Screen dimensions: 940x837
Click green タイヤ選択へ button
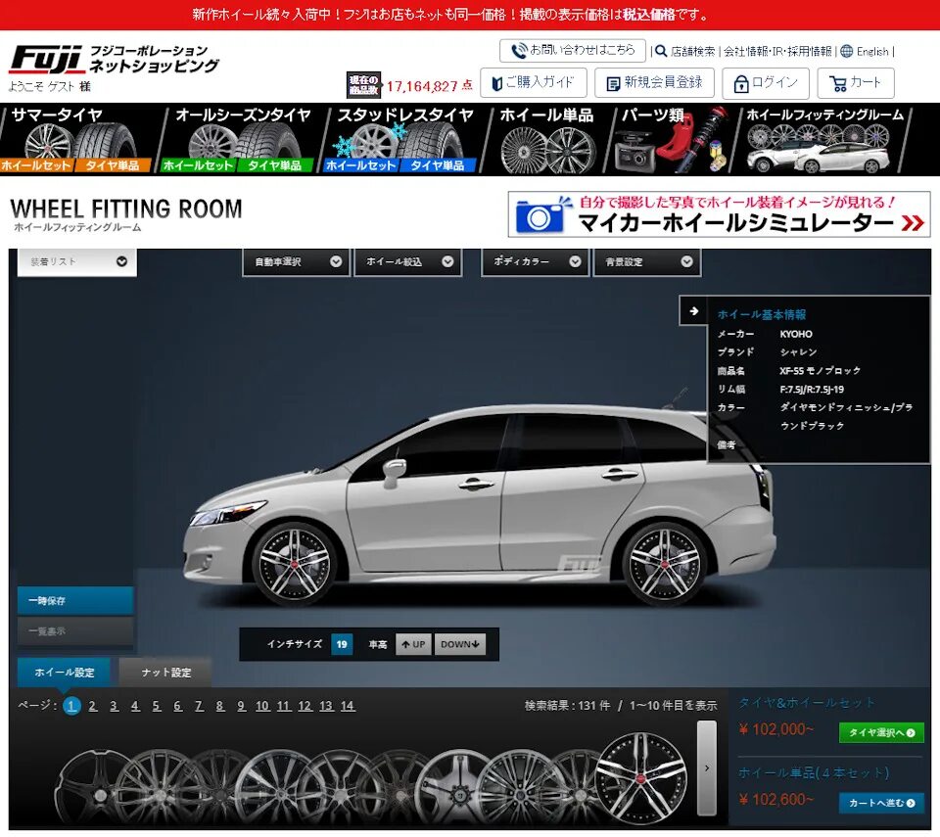(x=882, y=732)
